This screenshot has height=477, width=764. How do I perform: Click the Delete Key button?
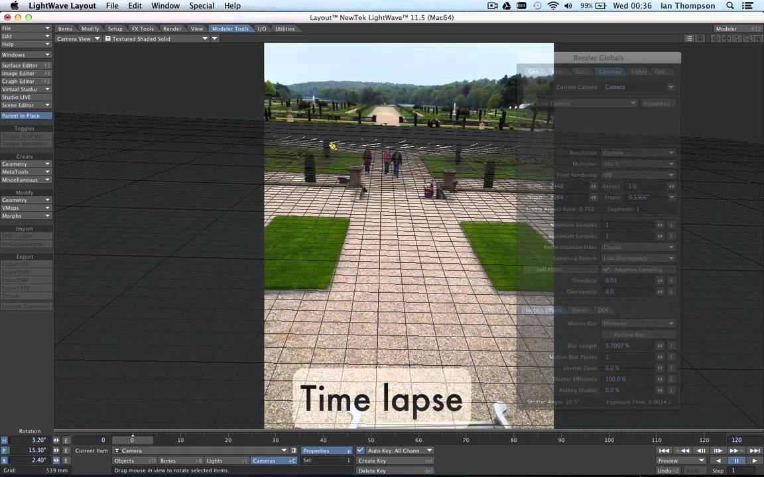pos(395,470)
